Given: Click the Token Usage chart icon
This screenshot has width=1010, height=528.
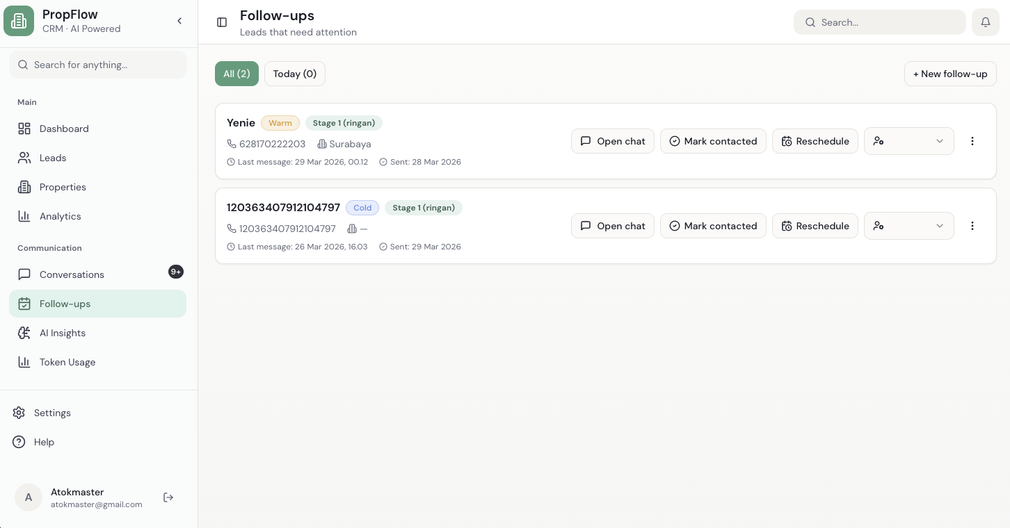Looking at the screenshot, I should (x=24, y=362).
